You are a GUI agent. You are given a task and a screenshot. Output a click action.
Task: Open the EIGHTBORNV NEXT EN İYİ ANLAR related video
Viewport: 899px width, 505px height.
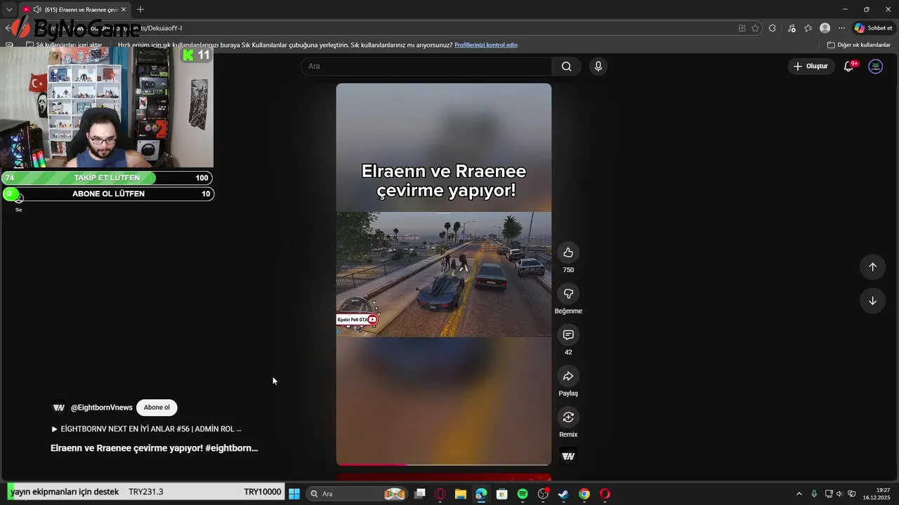click(146, 429)
